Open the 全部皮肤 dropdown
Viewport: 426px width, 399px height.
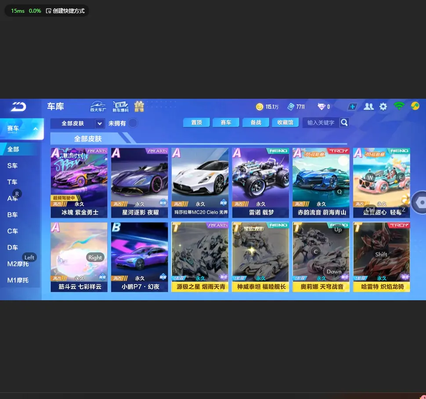[77, 124]
